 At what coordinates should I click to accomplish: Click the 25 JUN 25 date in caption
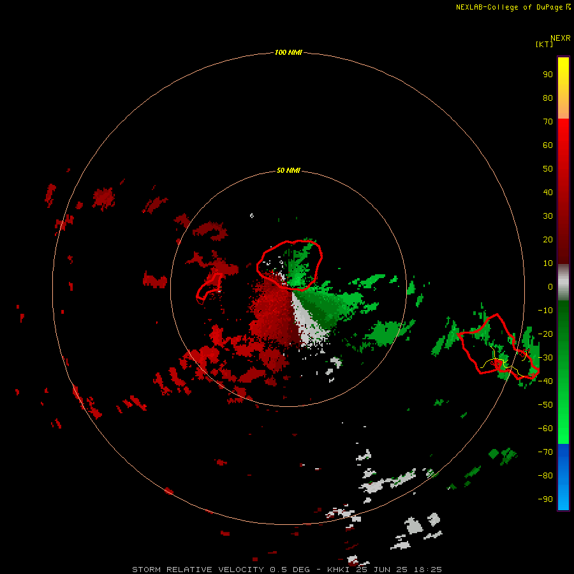[382, 570]
